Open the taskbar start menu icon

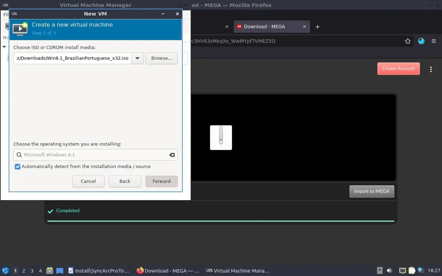click(x=6, y=271)
